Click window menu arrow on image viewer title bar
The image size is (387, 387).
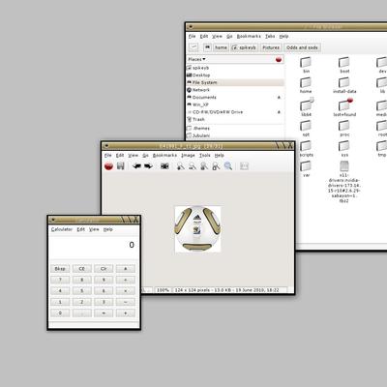pyautogui.click(x=106, y=146)
